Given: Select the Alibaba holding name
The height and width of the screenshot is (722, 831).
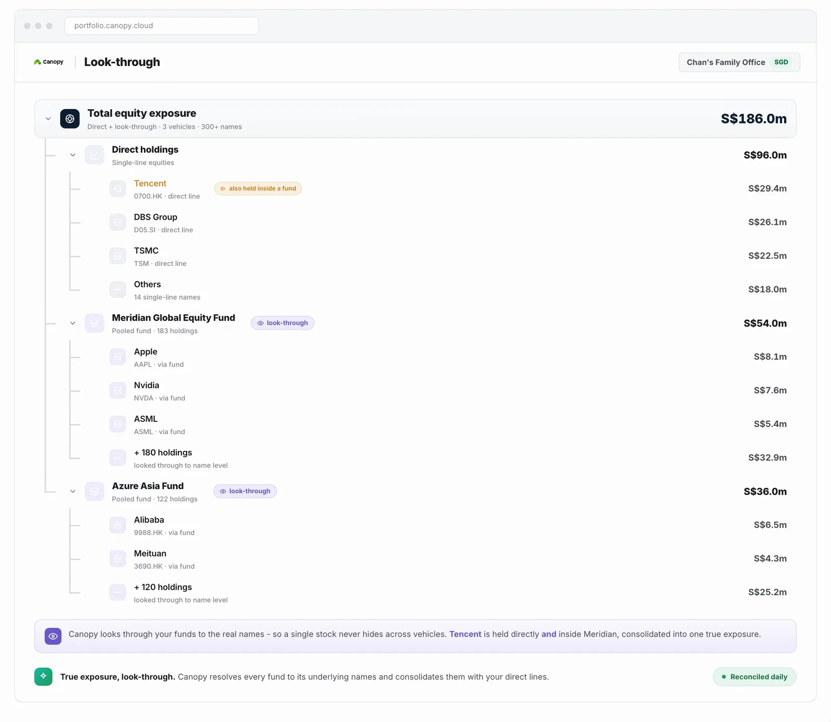Looking at the screenshot, I should pyautogui.click(x=149, y=520).
